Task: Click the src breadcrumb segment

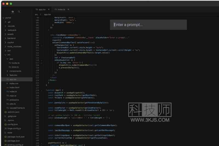Action: 36,14
